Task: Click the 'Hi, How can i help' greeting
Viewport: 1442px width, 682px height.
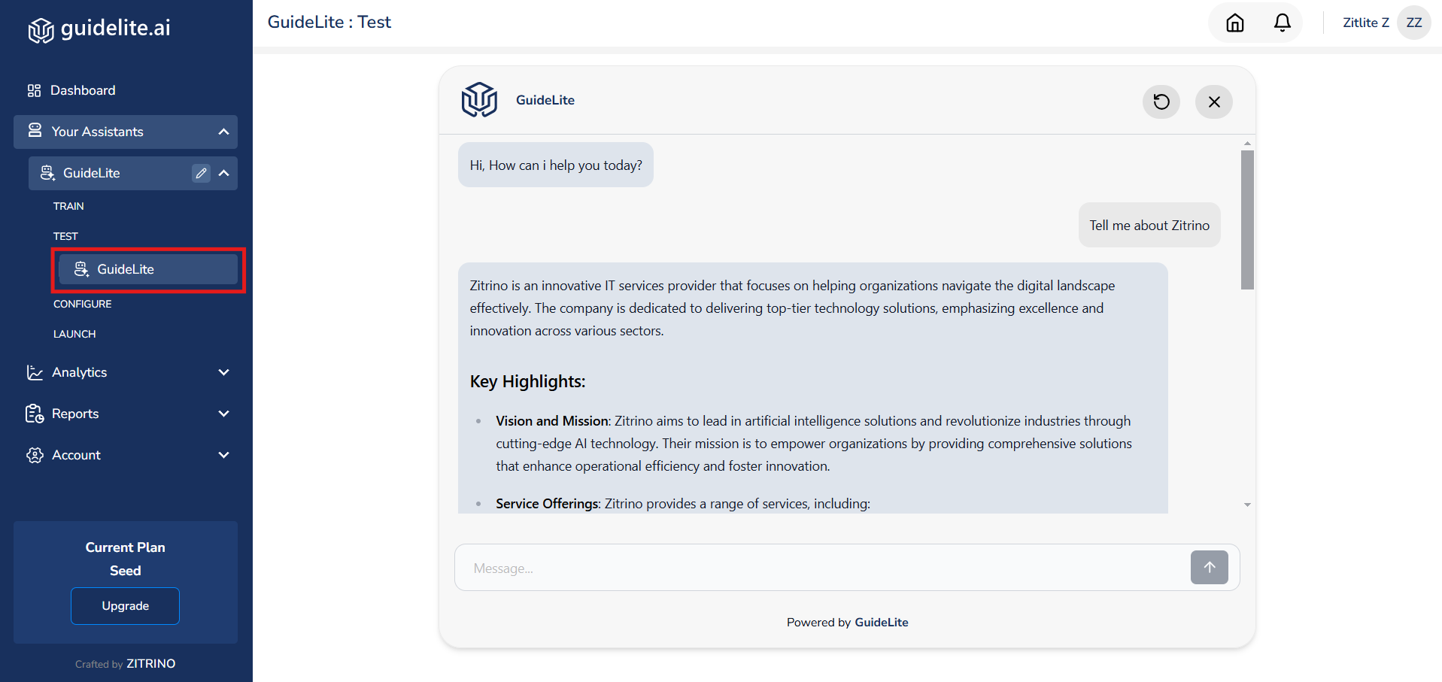Action: (556, 165)
